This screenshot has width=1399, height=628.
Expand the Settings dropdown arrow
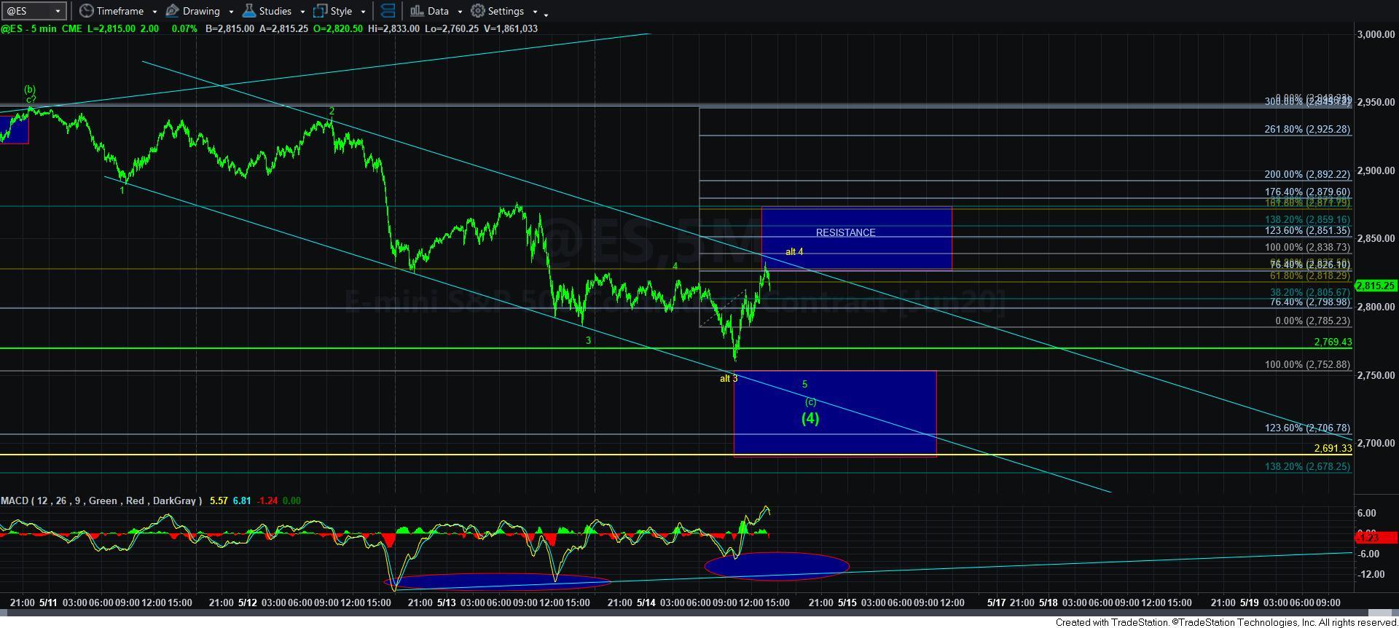(535, 12)
